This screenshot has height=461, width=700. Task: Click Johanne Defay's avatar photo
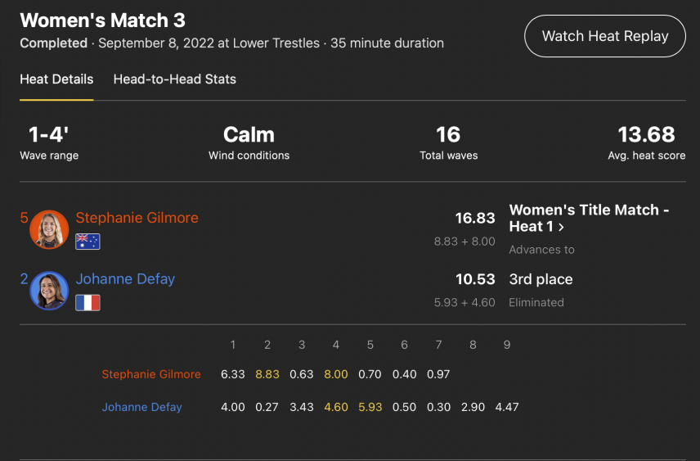pyautogui.click(x=49, y=291)
